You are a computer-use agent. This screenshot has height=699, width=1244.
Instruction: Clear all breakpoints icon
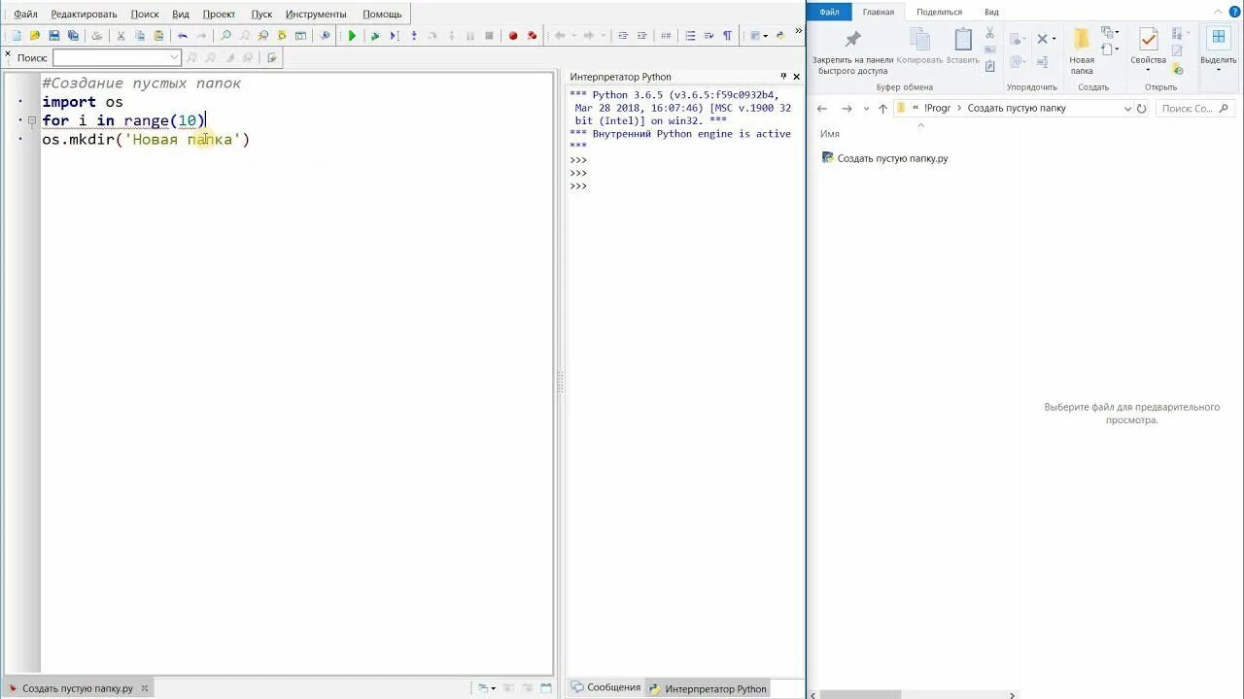coord(532,36)
